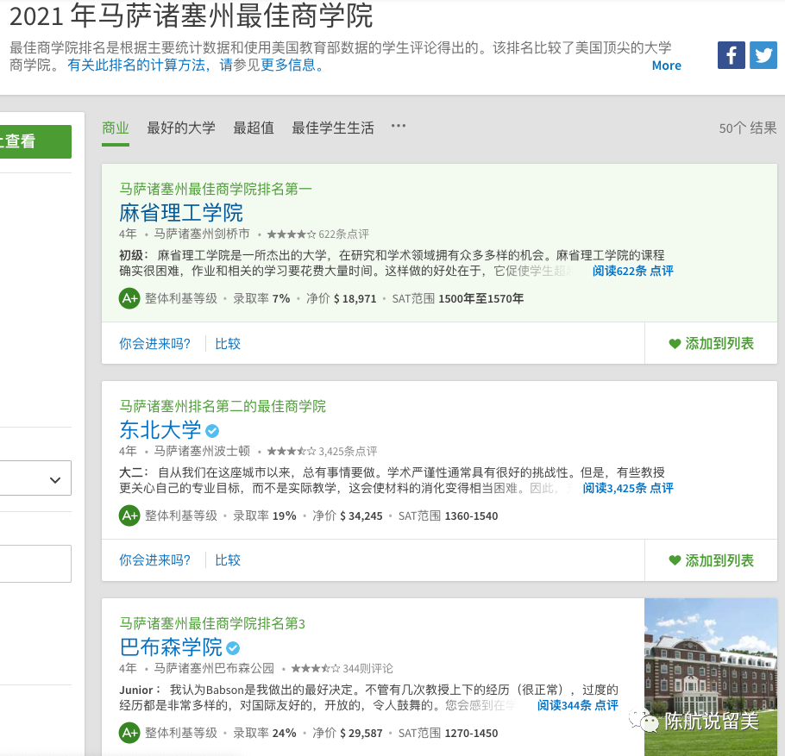This screenshot has height=756, width=785.
Task: Add 东北大学 to list
Action: [x=712, y=561]
